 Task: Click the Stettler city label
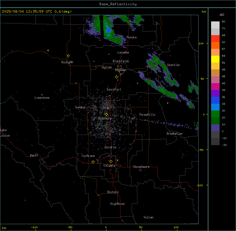(x=174, y=65)
